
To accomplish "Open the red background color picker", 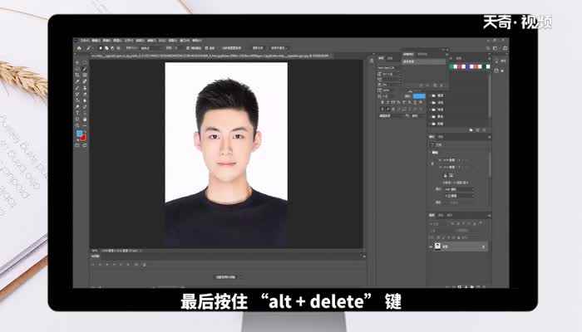I will [x=83, y=138].
